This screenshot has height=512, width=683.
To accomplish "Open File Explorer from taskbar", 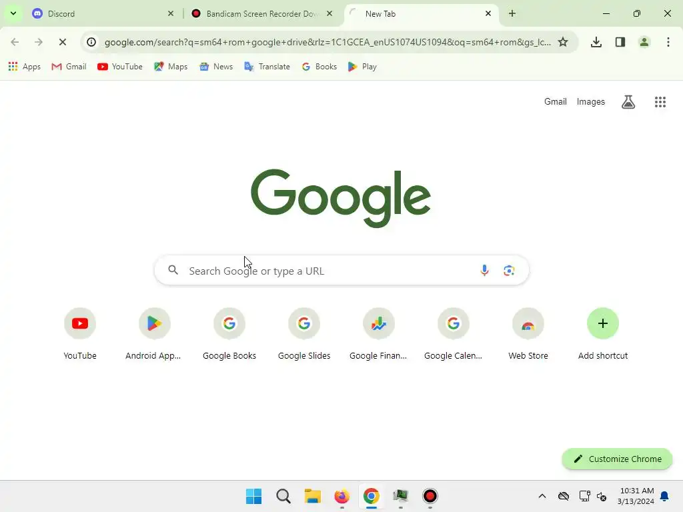I will 312,496.
